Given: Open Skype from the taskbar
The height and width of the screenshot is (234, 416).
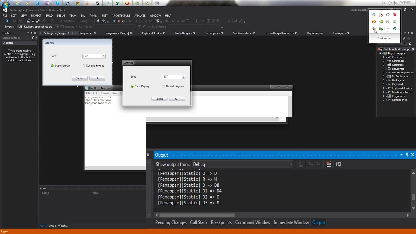Looking at the screenshot, I should (x=57, y=3).
